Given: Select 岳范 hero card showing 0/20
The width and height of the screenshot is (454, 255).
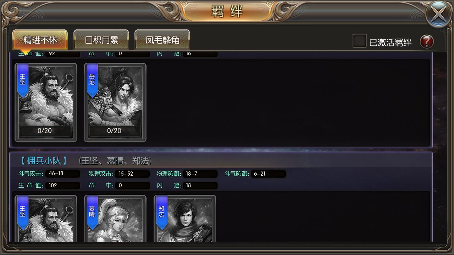Looking at the screenshot, I should pyautogui.click(x=115, y=102).
